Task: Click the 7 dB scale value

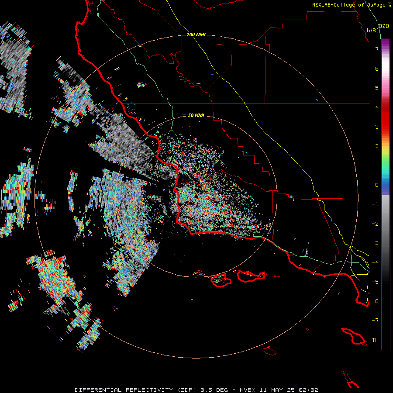Action: tap(377, 49)
